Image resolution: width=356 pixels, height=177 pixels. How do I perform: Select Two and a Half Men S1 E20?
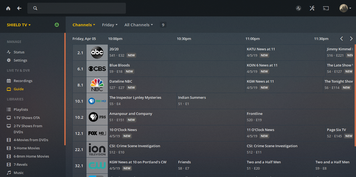pyautogui.click(x=279, y=166)
